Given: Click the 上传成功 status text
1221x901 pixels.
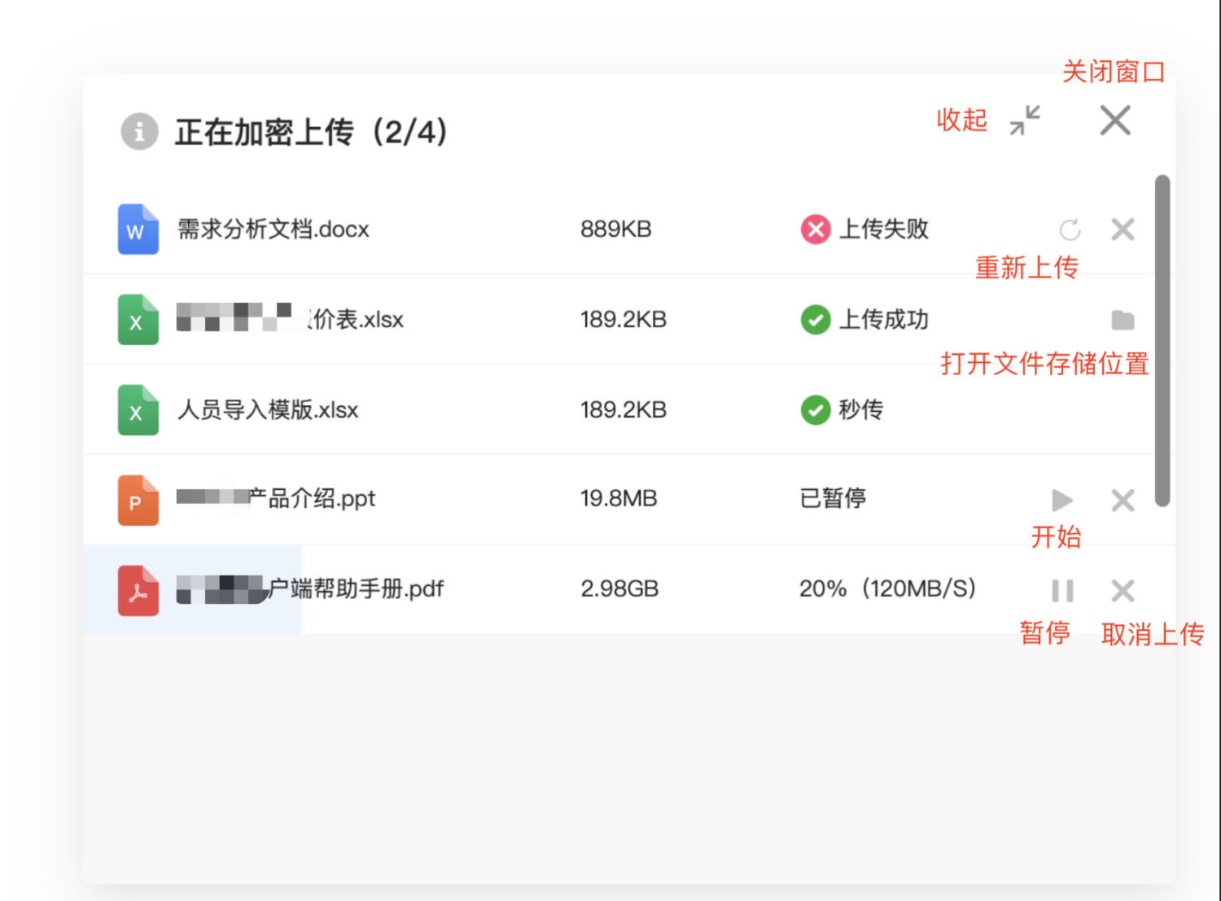Looking at the screenshot, I should [884, 320].
